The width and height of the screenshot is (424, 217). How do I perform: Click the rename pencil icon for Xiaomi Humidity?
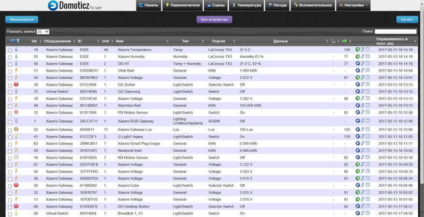point(363,57)
